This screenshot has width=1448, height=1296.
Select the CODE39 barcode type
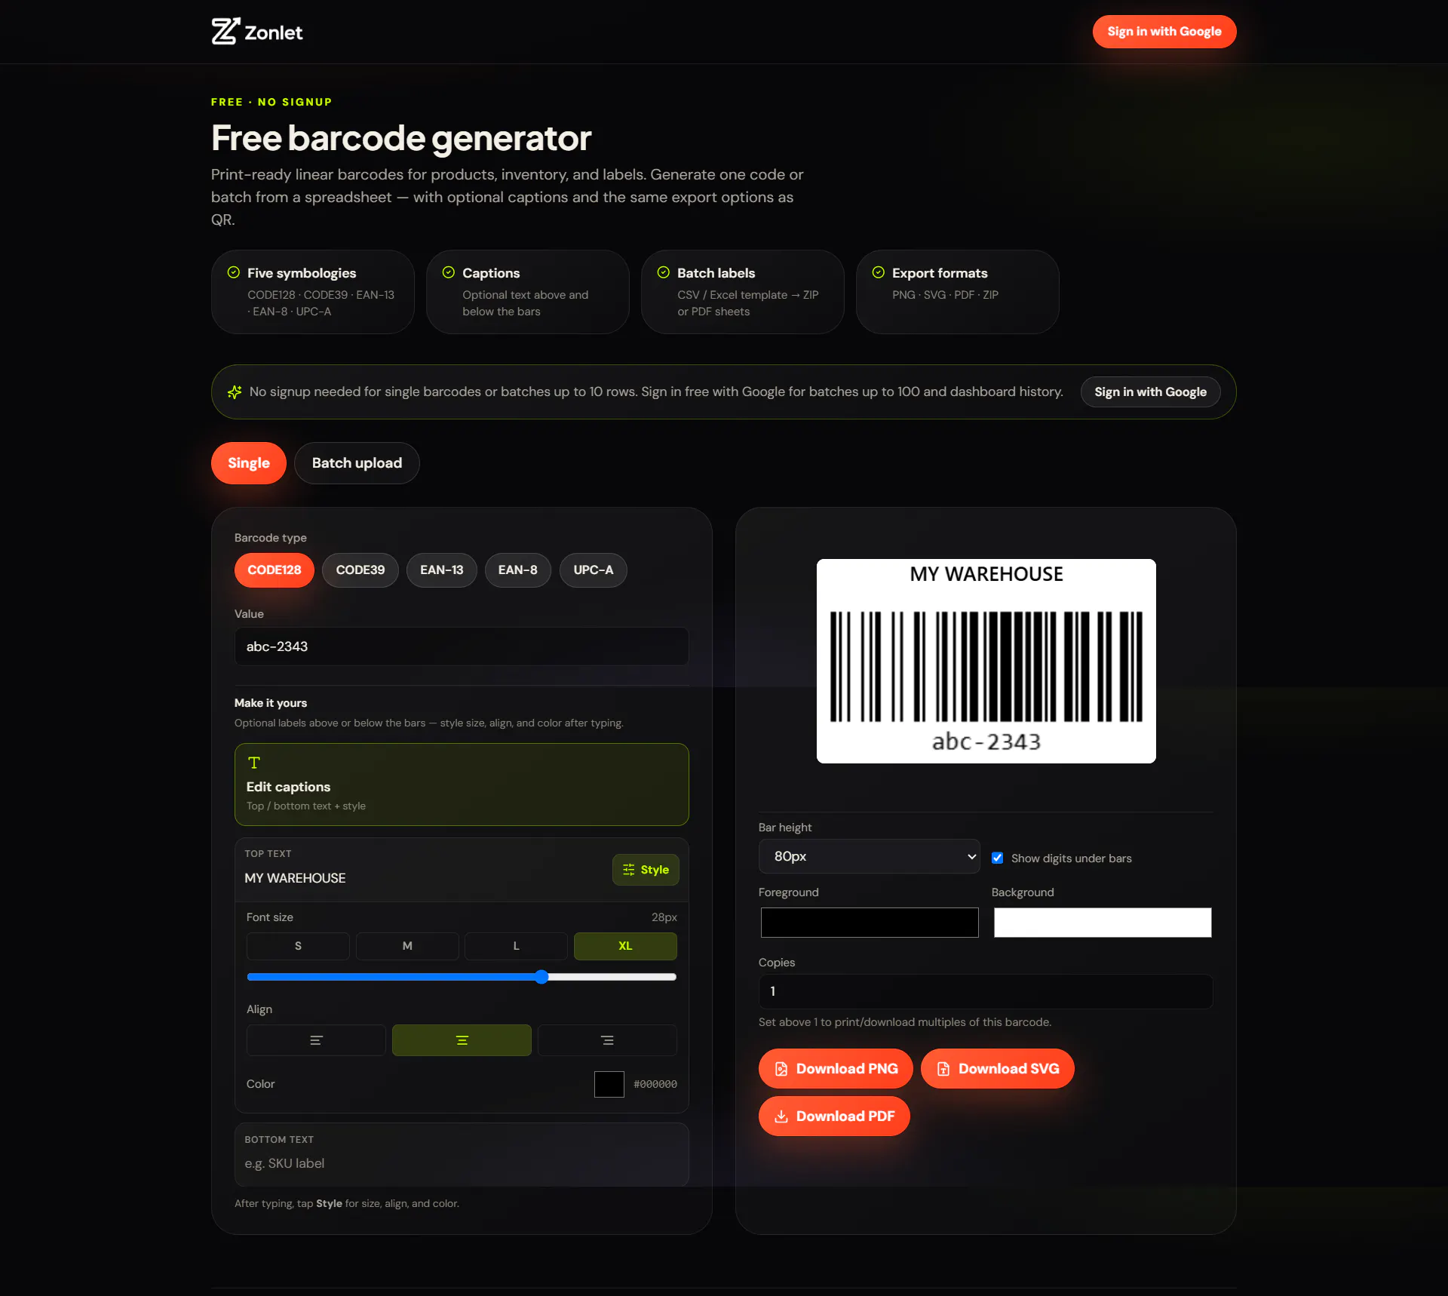point(360,570)
